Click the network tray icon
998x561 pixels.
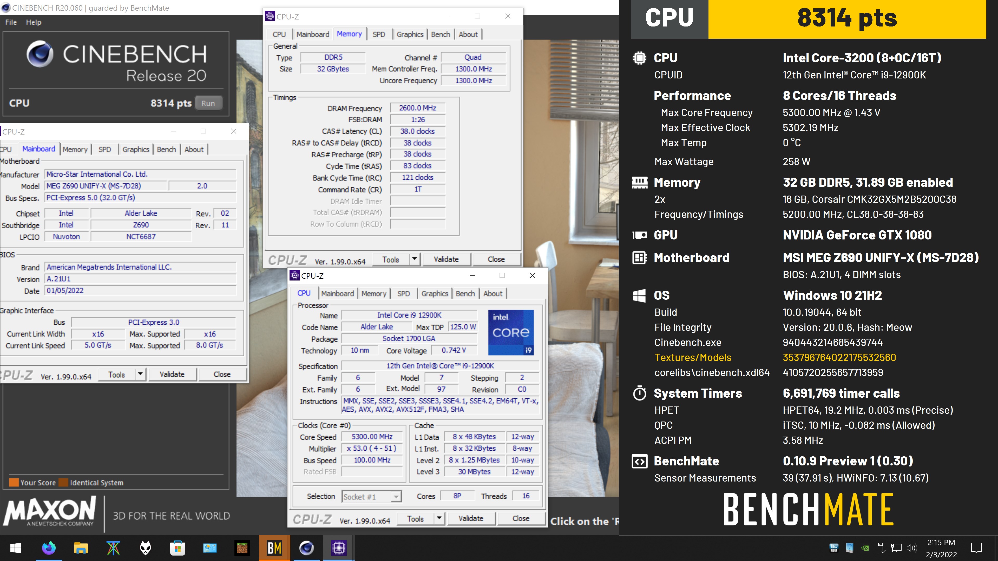[x=896, y=548]
